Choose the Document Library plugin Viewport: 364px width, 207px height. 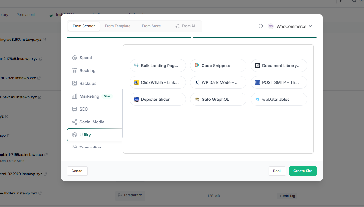[x=279, y=66]
